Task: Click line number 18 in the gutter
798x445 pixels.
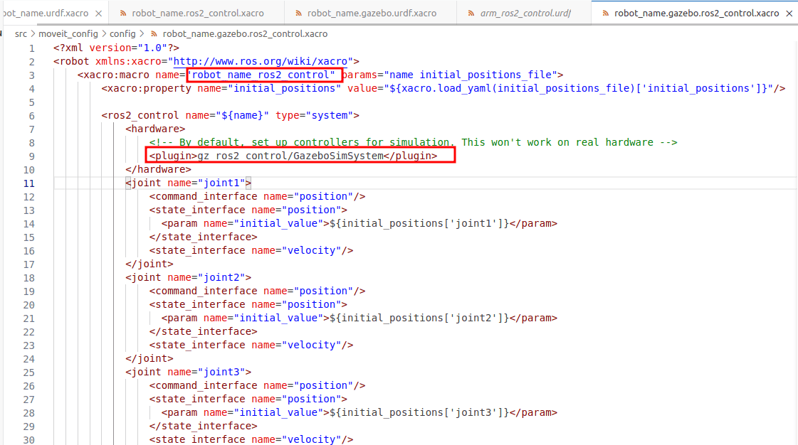Action: point(28,277)
